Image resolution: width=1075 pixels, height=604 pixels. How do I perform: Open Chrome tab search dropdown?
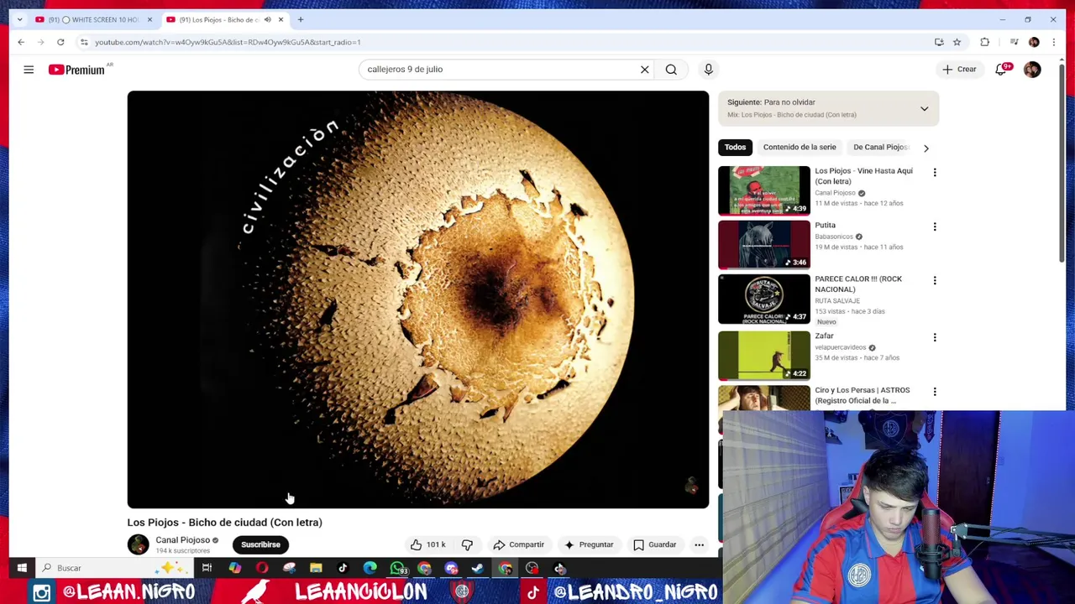coord(19,19)
